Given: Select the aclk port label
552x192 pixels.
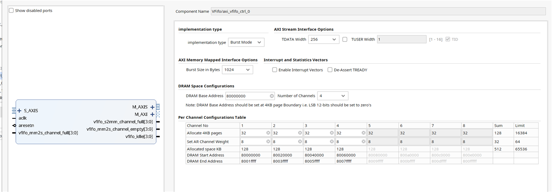Looking at the screenshot, I should point(23,118).
